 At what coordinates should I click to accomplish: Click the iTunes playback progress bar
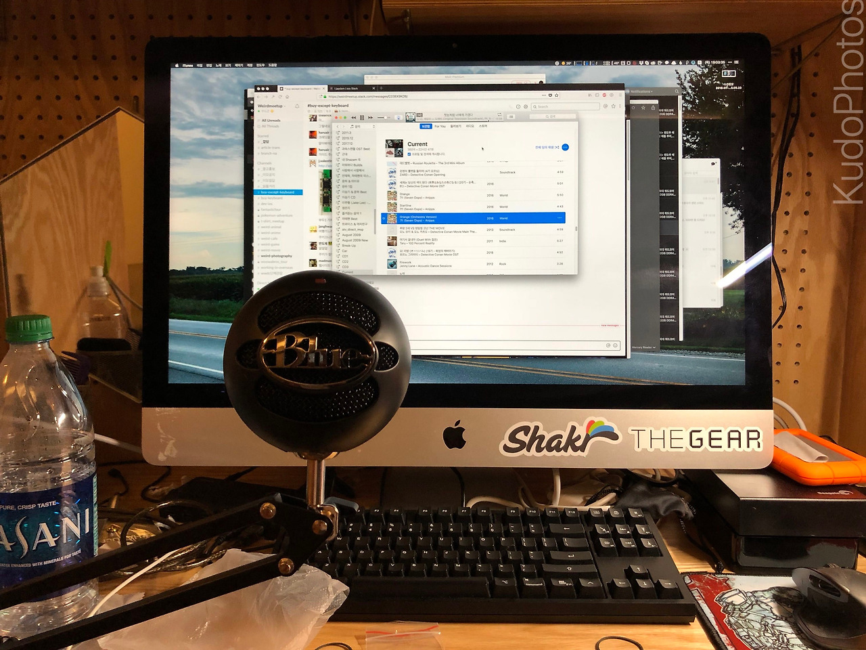coord(458,121)
